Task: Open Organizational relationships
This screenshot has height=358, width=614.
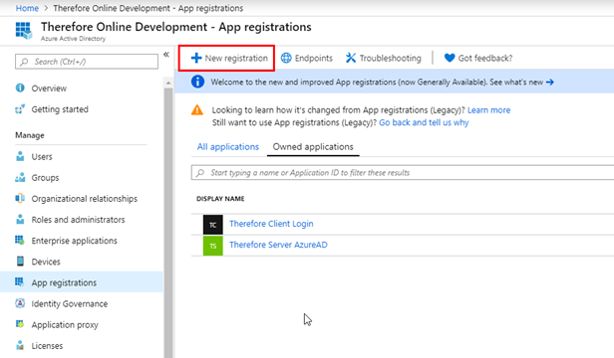Action: 85,199
